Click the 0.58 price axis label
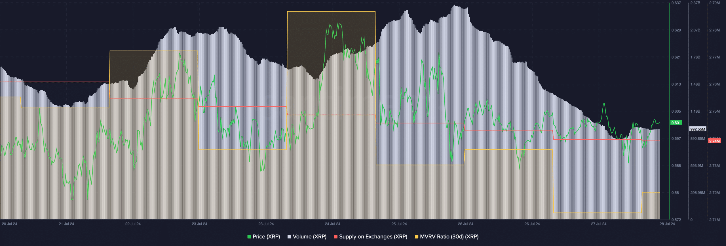This screenshot has height=246, width=726. pyautogui.click(x=675, y=193)
